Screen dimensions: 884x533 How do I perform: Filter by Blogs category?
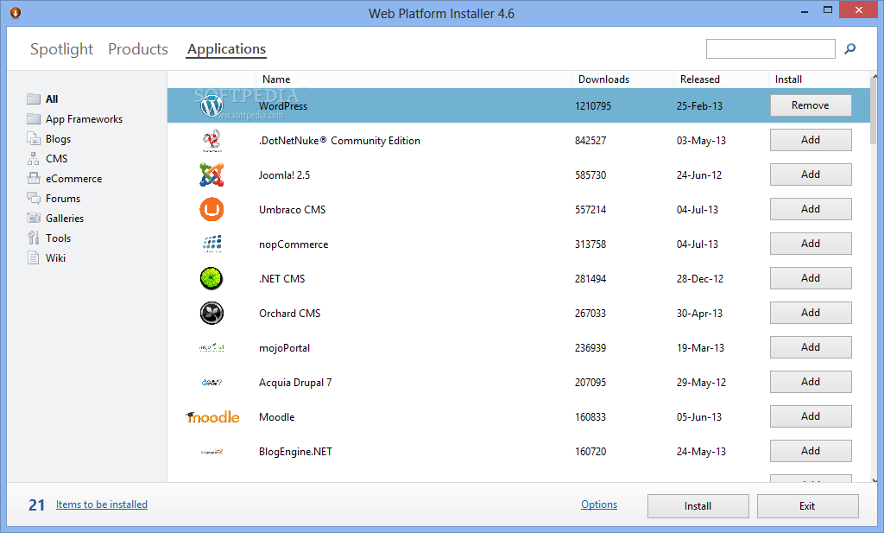click(58, 139)
